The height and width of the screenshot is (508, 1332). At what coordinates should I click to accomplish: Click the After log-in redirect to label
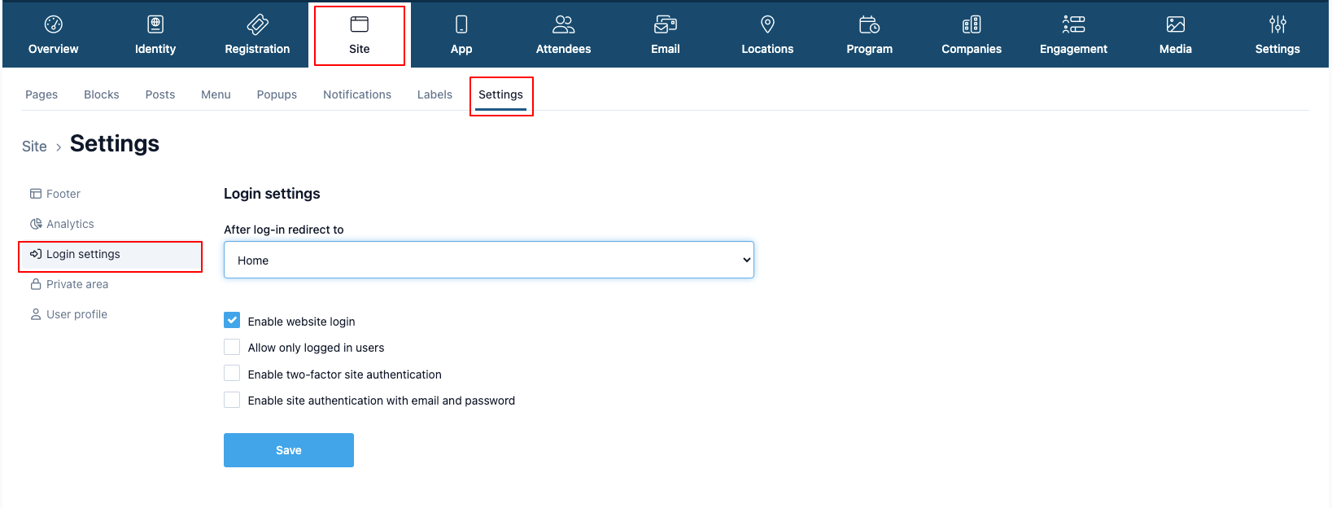(x=284, y=230)
